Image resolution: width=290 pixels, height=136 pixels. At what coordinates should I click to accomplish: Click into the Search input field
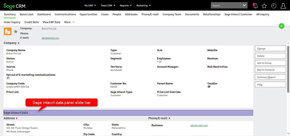[226, 5]
